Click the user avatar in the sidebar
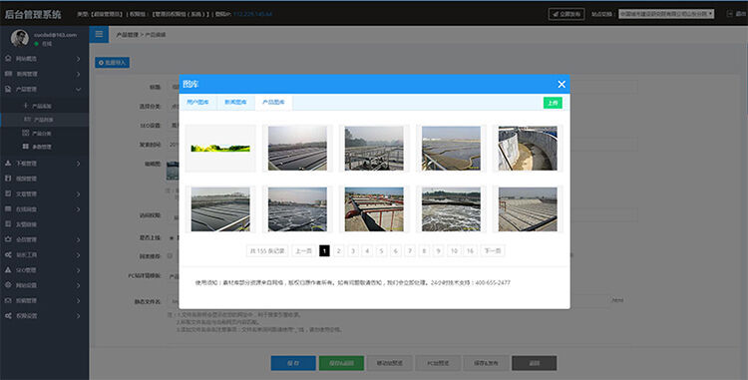748x380 pixels. click(x=20, y=38)
